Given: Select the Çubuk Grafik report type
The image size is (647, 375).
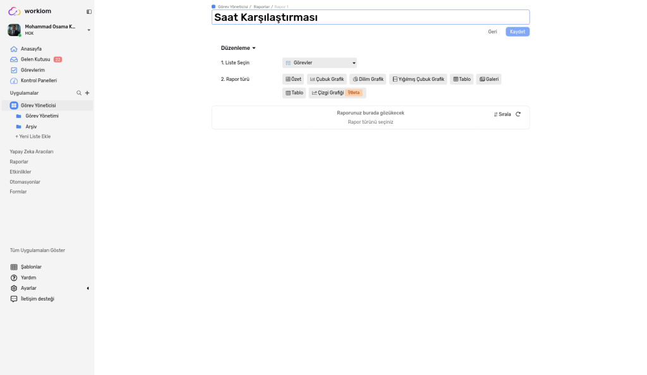Looking at the screenshot, I should tap(327, 79).
